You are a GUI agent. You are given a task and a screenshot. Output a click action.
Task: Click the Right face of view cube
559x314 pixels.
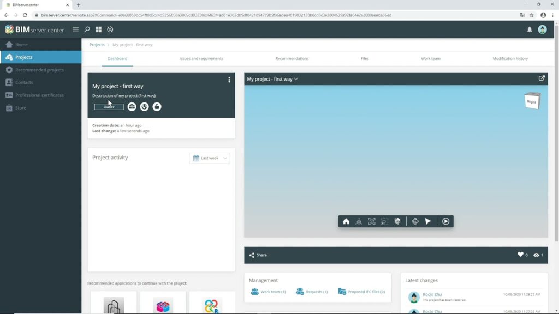pos(531,101)
